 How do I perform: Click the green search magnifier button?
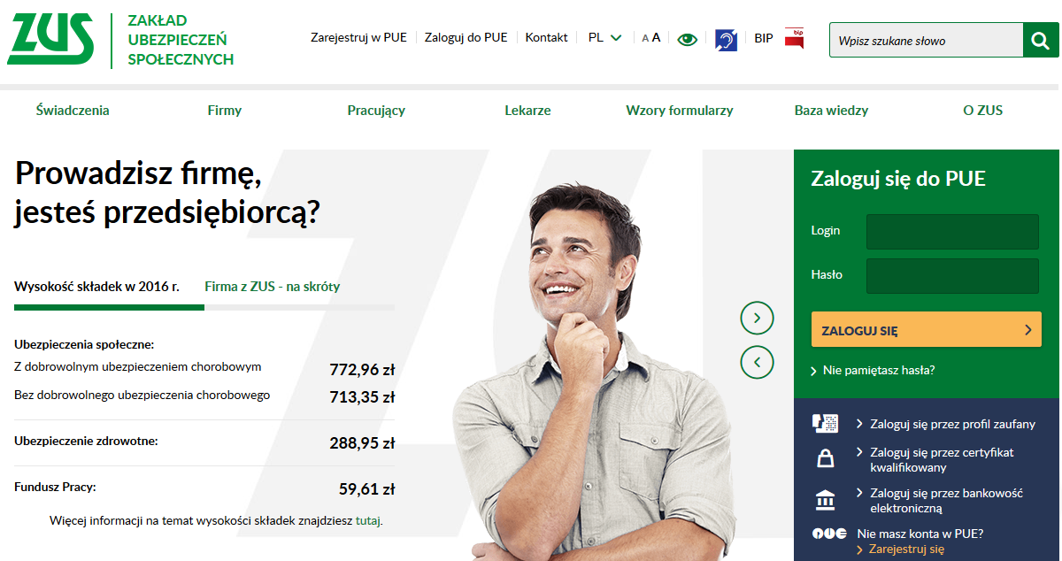tap(1041, 41)
